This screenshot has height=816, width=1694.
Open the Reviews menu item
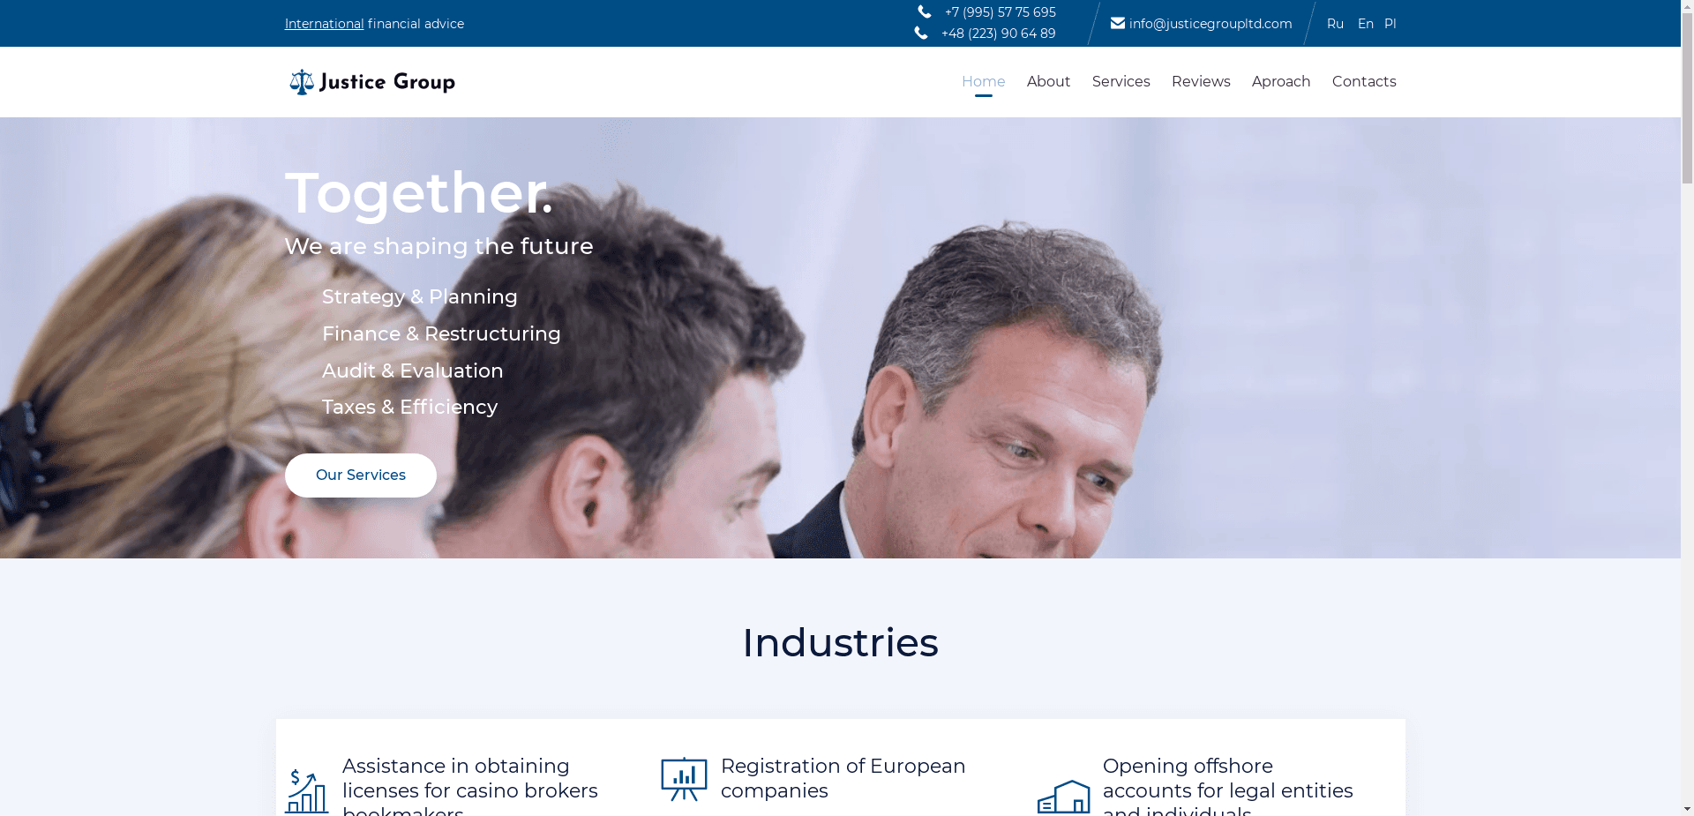[1201, 81]
